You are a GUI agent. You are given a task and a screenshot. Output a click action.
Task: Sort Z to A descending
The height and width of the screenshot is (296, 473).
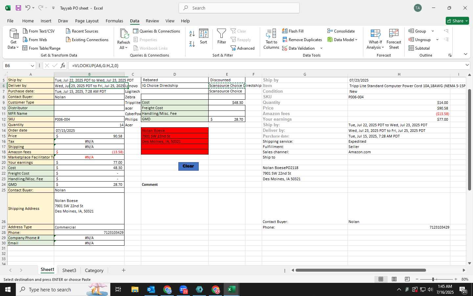tap(192, 44)
